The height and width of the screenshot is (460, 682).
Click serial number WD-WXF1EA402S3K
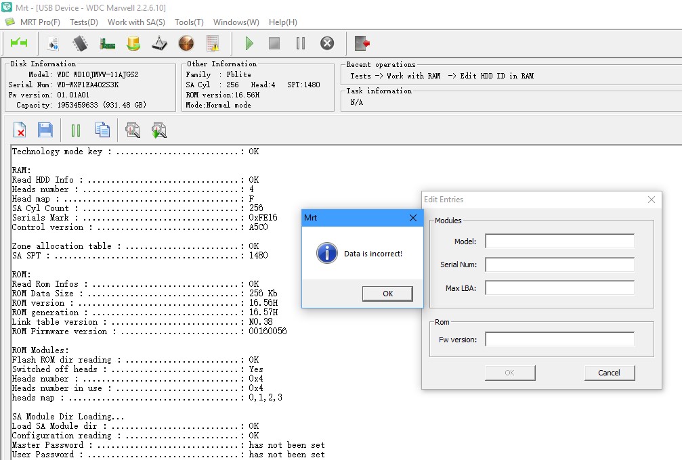(87, 85)
